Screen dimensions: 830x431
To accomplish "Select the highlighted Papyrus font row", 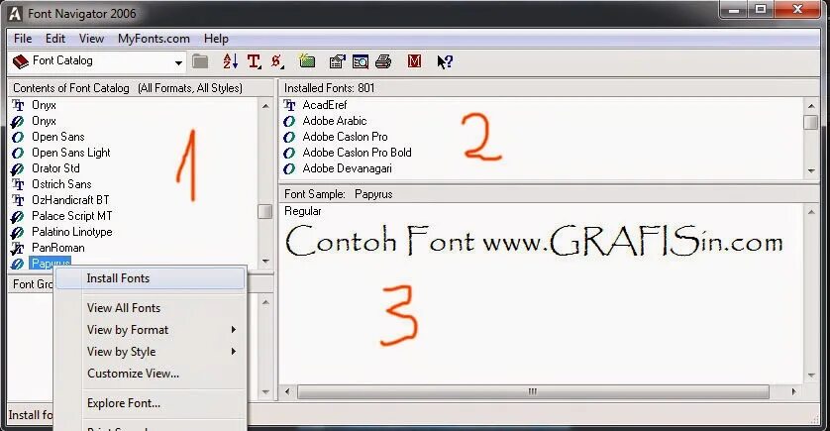I will (x=51, y=263).
